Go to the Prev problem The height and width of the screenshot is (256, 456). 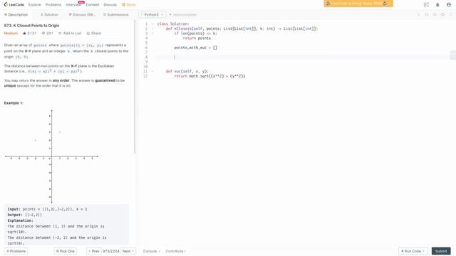pos(93,251)
